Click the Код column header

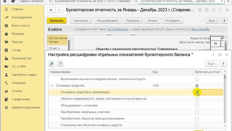(172, 72)
